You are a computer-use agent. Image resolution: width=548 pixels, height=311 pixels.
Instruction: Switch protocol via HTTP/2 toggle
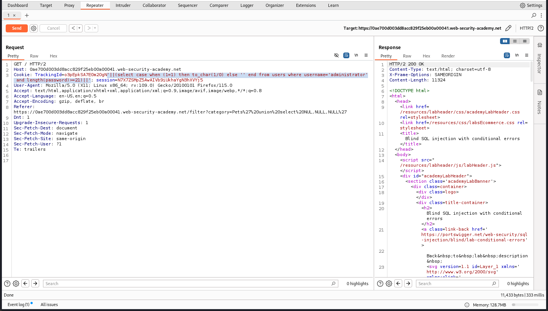coord(527,28)
